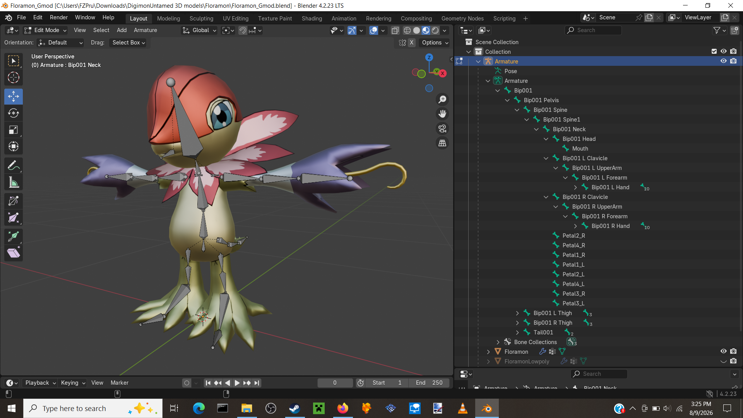Switch perspective/orthographic with grid icon
The height and width of the screenshot is (418, 743).
point(442,143)
